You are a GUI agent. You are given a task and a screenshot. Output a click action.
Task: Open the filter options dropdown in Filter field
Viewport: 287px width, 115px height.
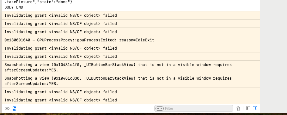point(159,108)
